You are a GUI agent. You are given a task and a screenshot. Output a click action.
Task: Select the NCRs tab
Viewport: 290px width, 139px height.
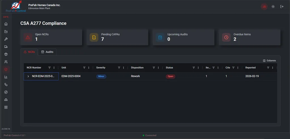pos(29,52)
